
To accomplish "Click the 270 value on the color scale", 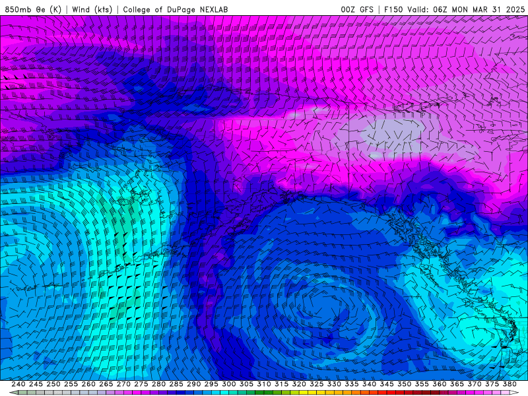I will [x=123, y=384].
